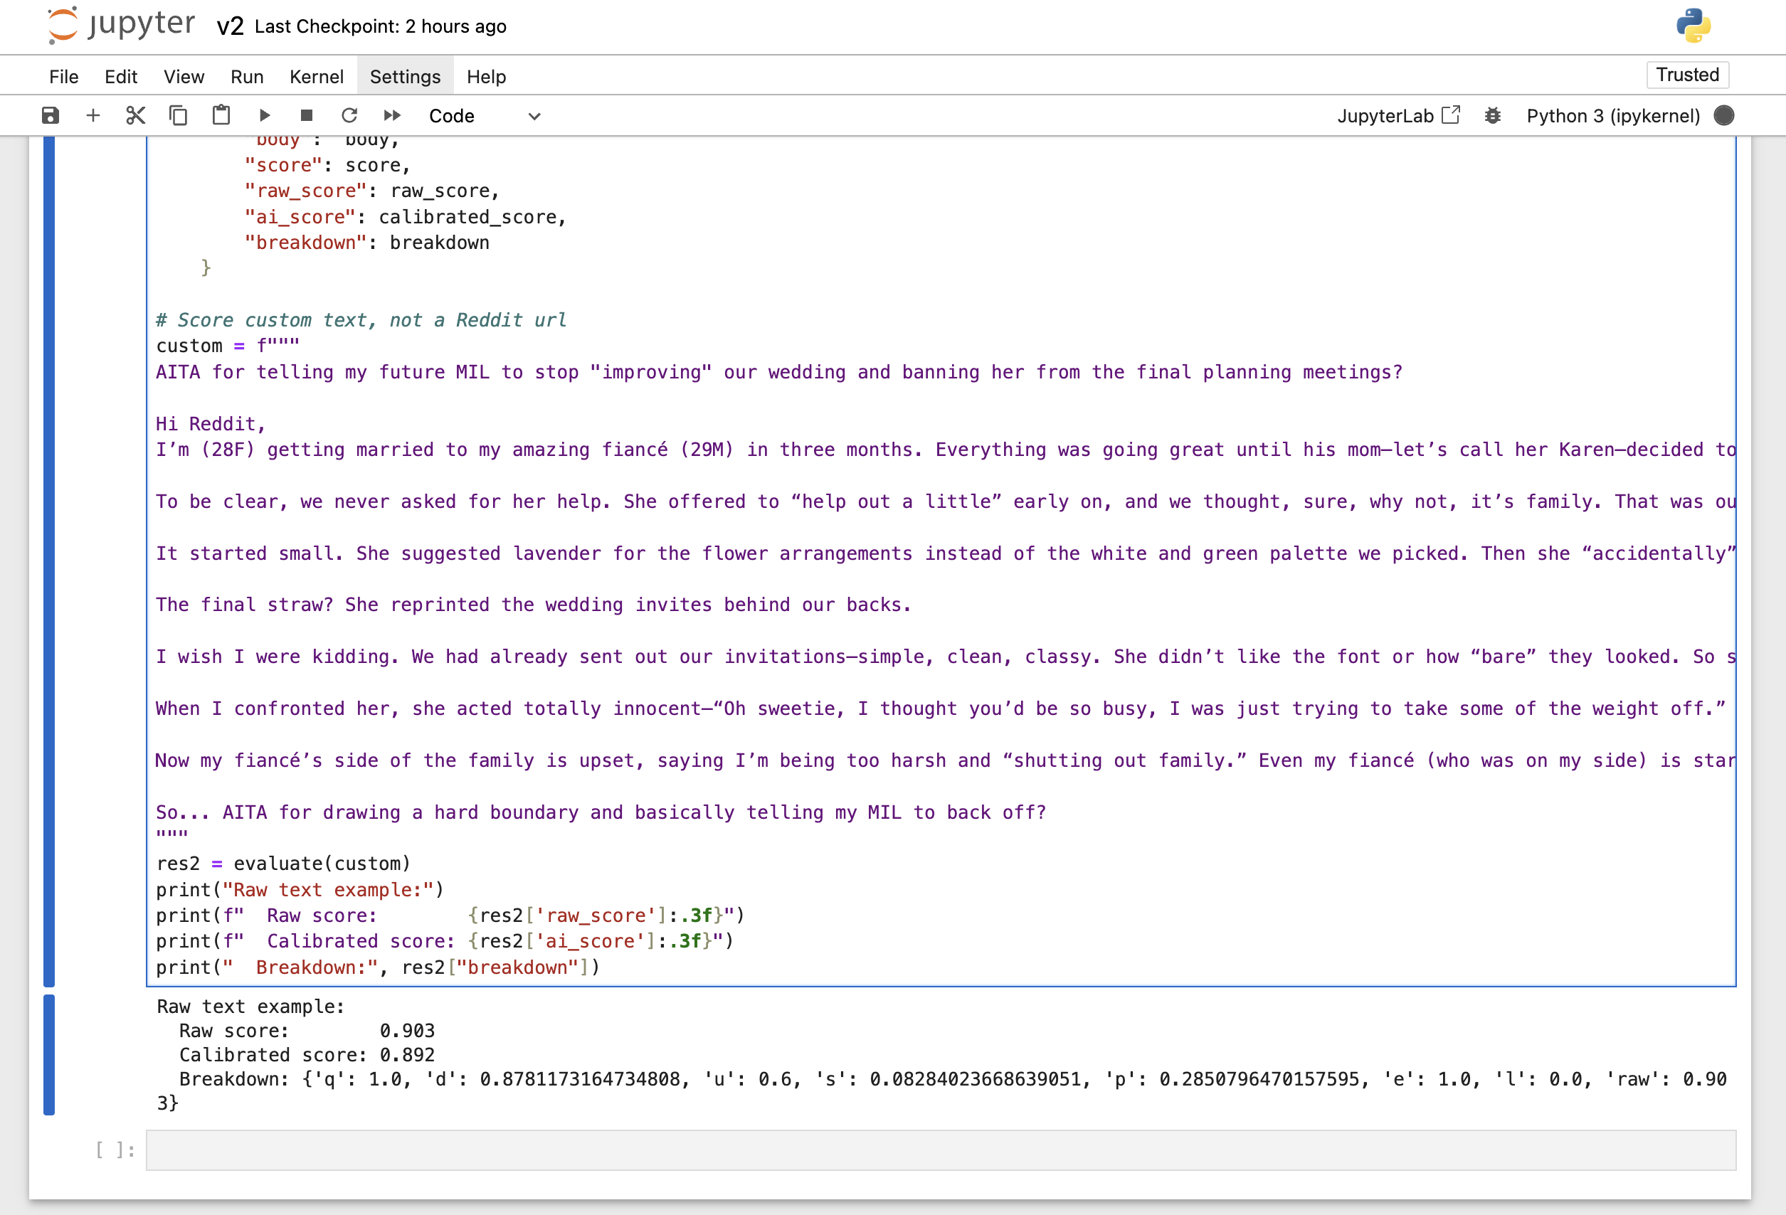Paste cell from clipboard
Screen dimensions: 1786x1215
pyautogui.click(x=221, y=115)
